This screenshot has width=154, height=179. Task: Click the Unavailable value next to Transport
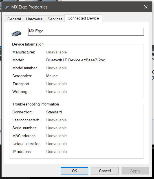(56, 84)
